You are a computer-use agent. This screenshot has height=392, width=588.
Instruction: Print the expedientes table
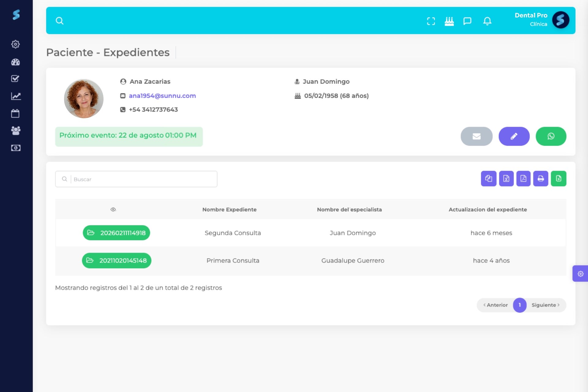click(x=541, y=179)
